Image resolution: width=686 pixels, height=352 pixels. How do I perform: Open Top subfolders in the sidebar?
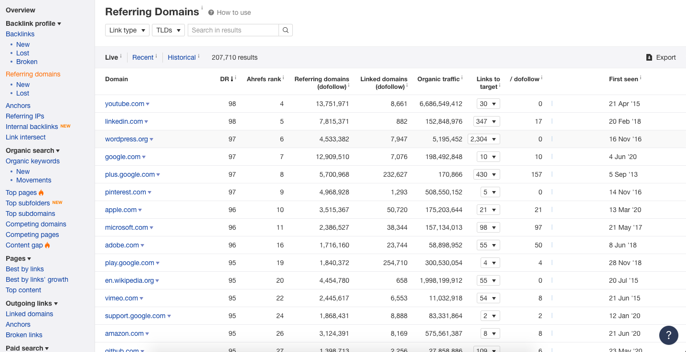pyautogui.click(x=28, y=203)
